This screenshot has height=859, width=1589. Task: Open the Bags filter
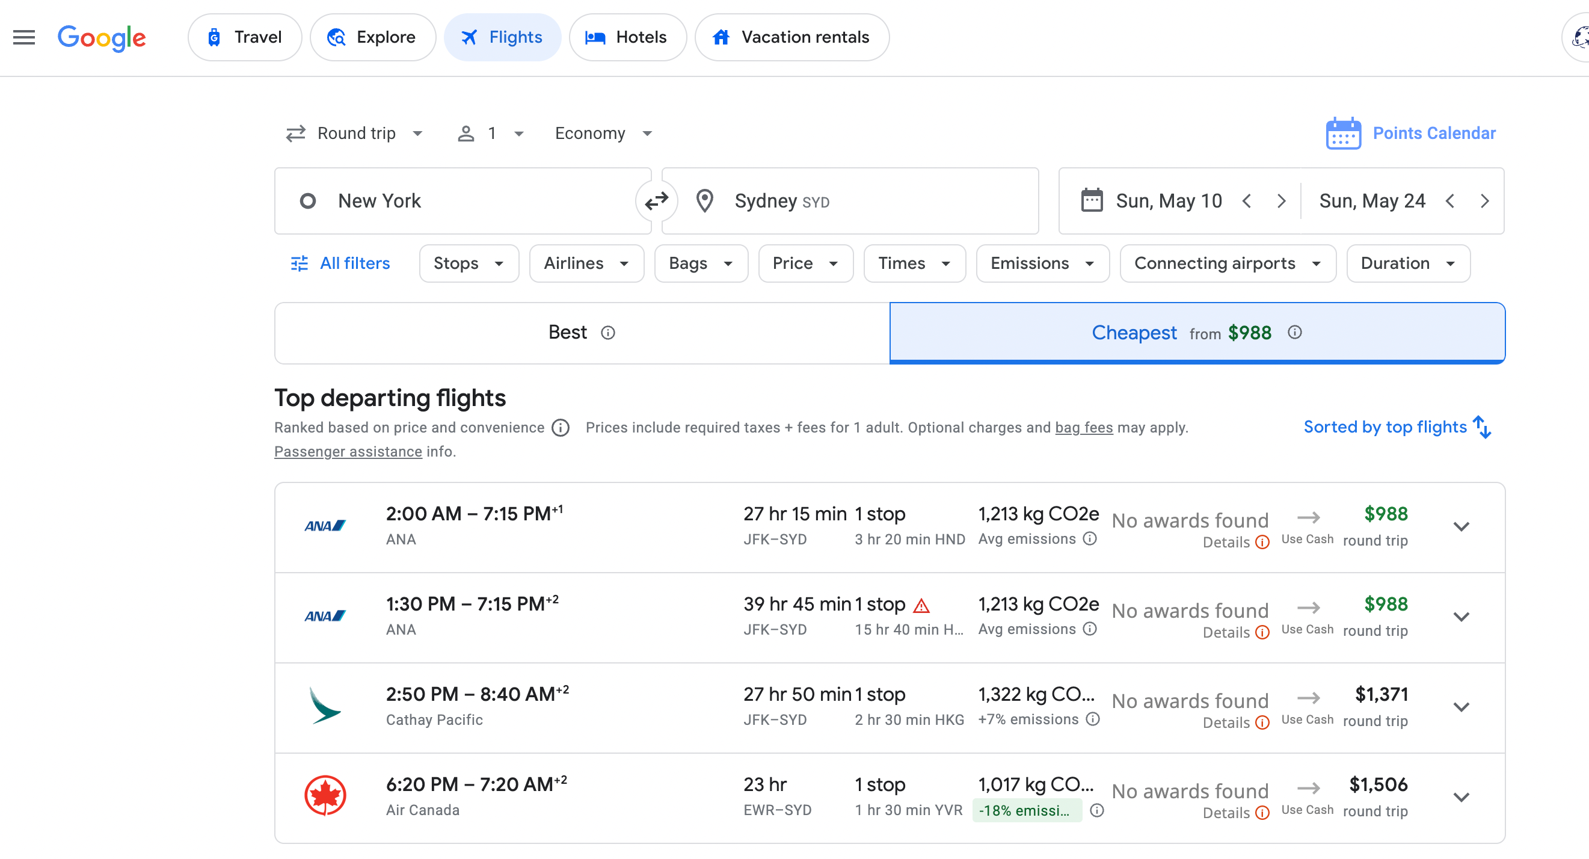[x=701, y=263]
